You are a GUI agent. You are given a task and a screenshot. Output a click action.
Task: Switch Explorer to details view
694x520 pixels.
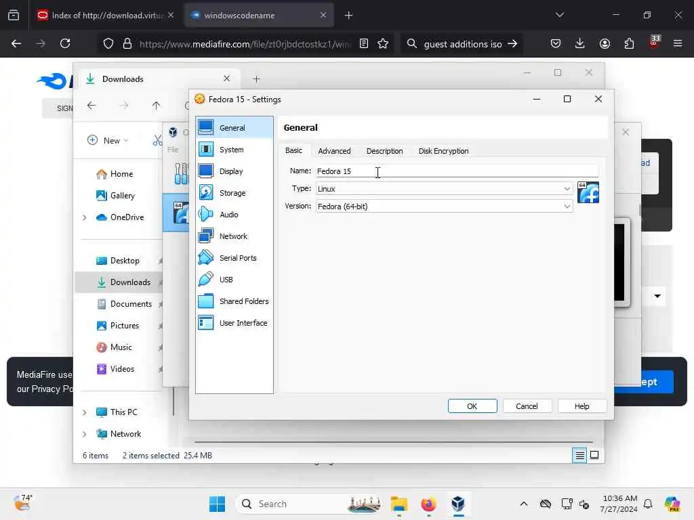click(x=580, y=455)
